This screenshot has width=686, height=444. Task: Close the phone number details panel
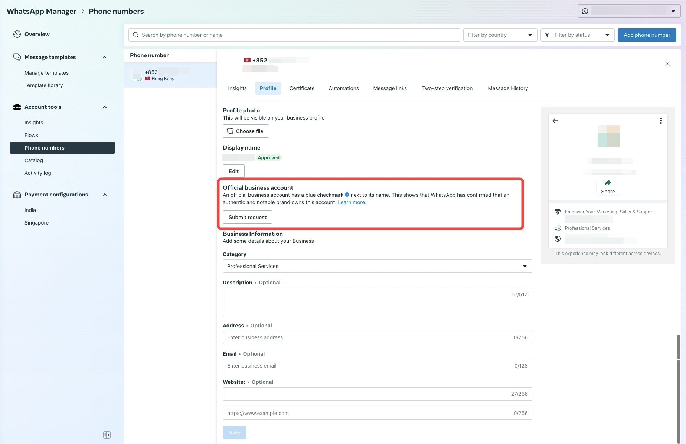[x=667, y=64]
